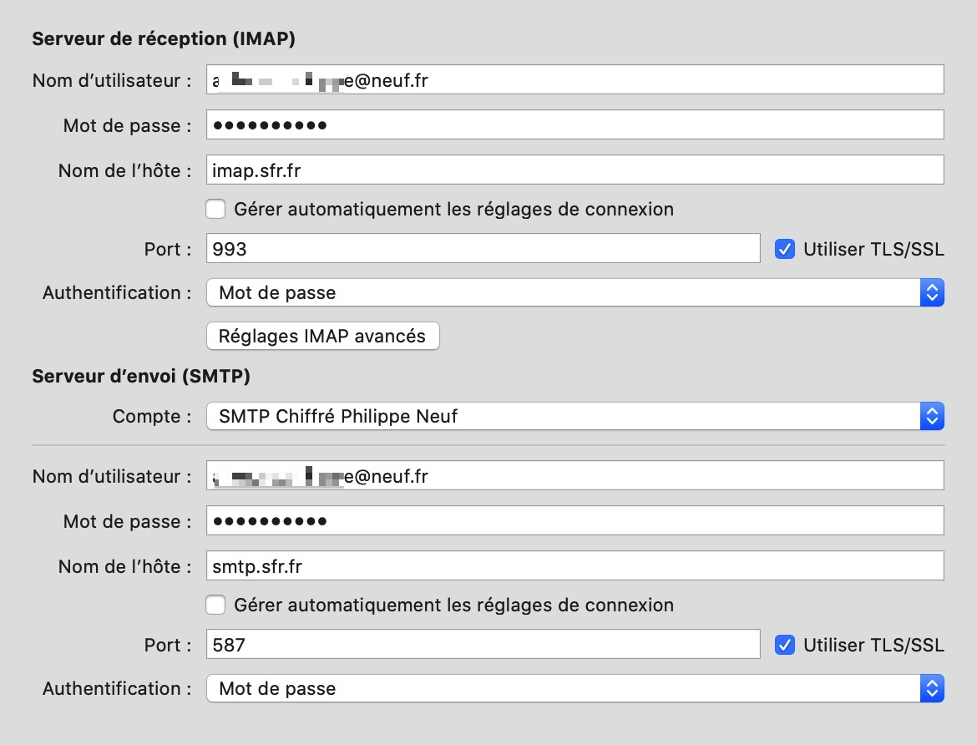Click the blue chevron icon on IMAP Authentification
This screenshot has height=745, width=977.
933,292
